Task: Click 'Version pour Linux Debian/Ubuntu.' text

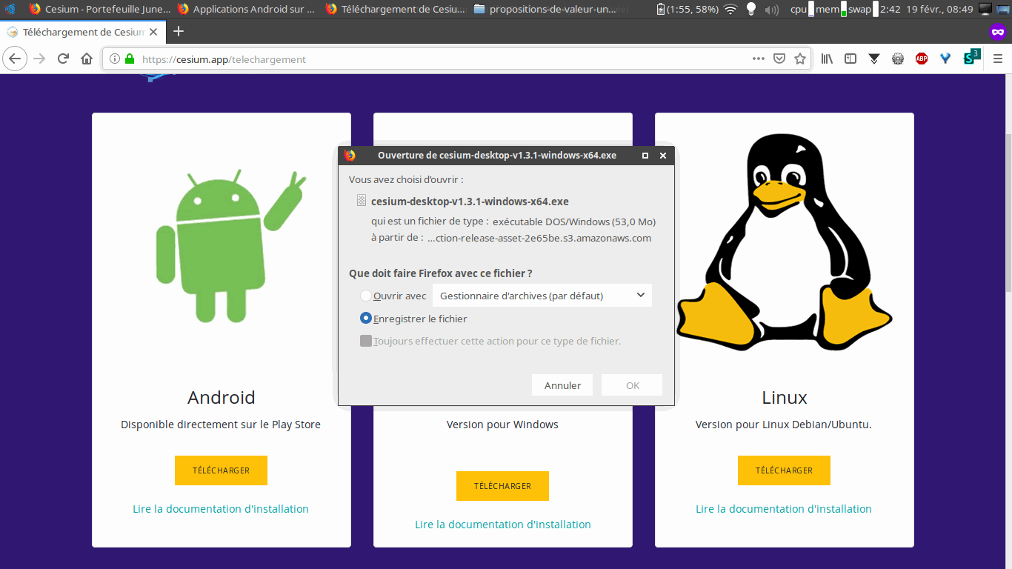Action: (x=784, y=425)
